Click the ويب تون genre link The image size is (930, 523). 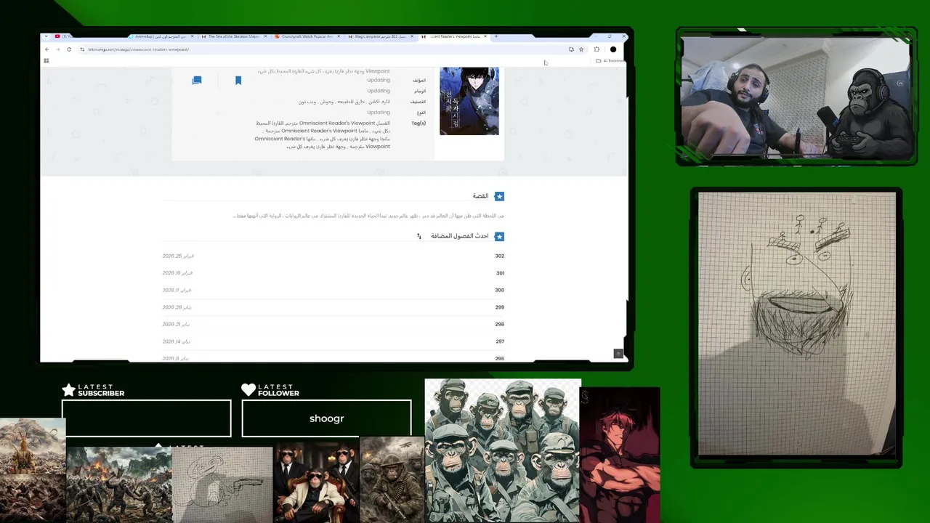tap(306, 102)
